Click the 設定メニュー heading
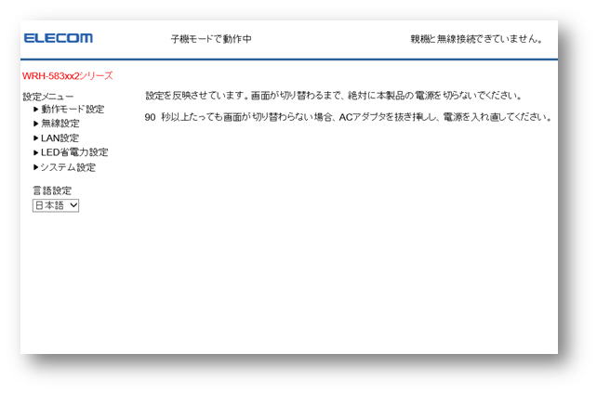Screen dimensions: 597x393 tap(48, 97)
